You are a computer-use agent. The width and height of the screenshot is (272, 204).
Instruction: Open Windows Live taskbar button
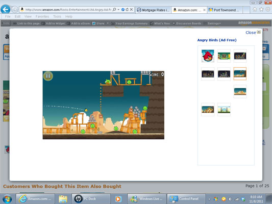146,198
